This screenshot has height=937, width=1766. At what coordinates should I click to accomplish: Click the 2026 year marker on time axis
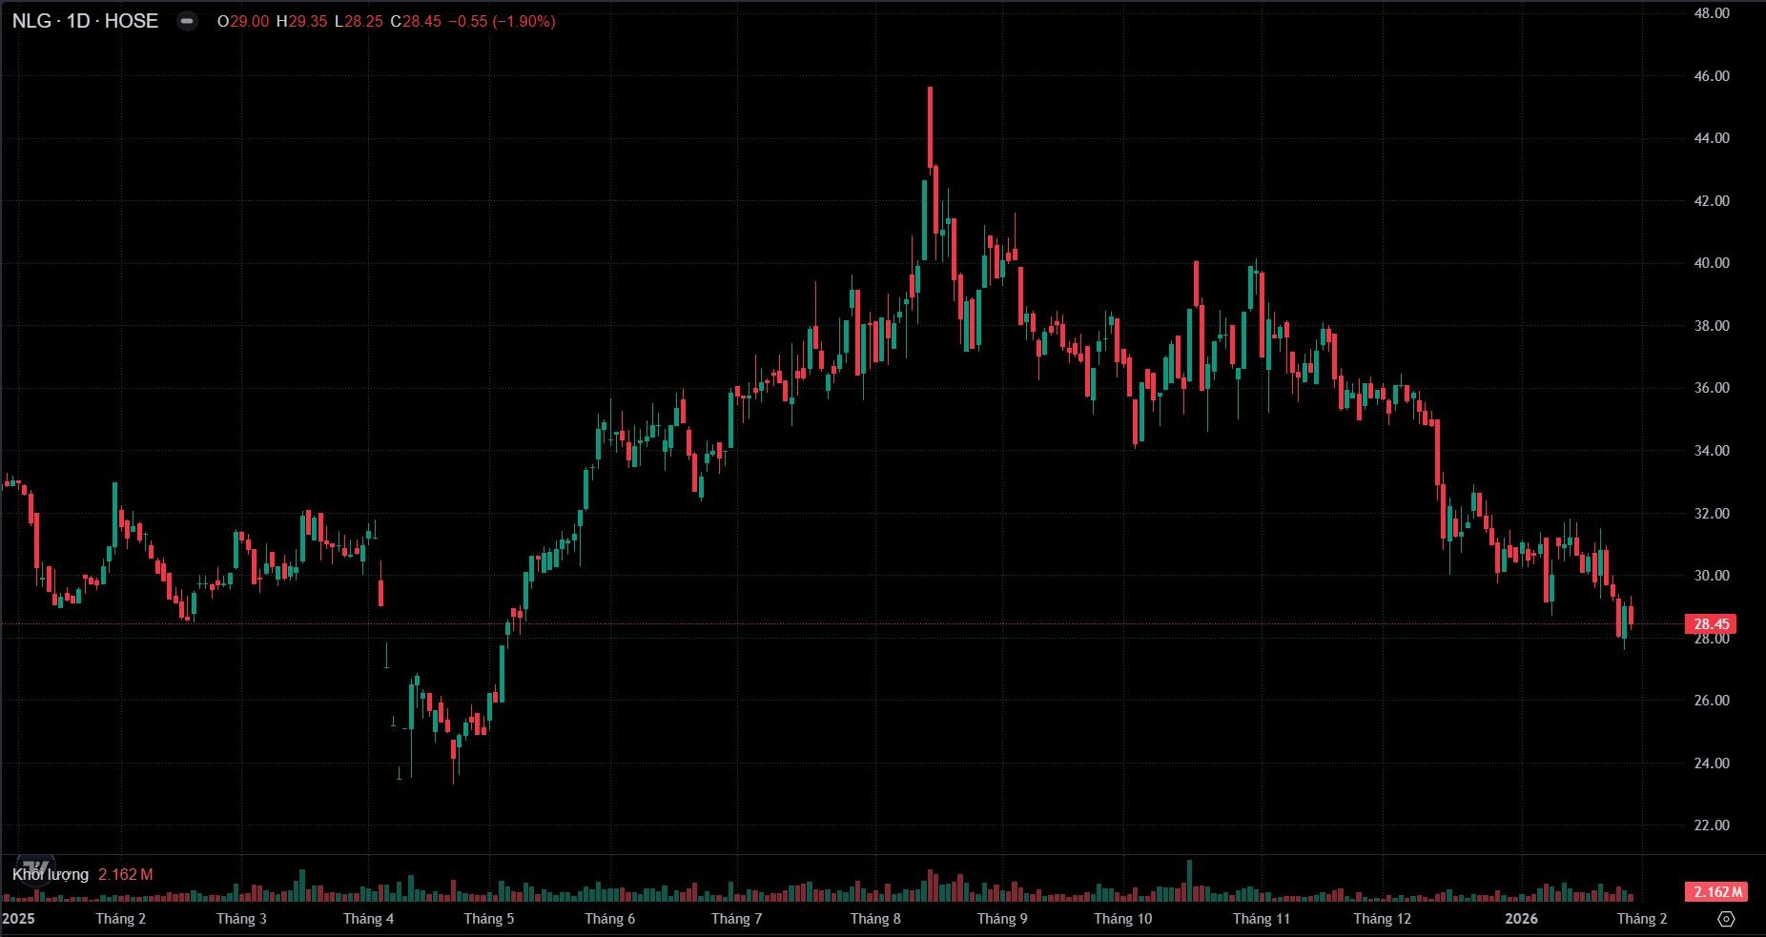pyautogui.click(x=1521, y=919)
